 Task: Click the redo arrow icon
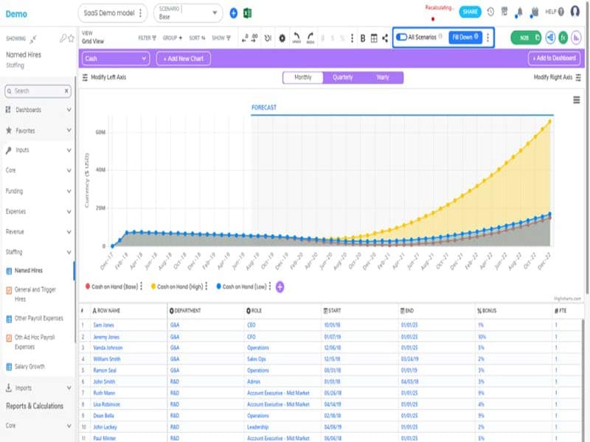310,38
